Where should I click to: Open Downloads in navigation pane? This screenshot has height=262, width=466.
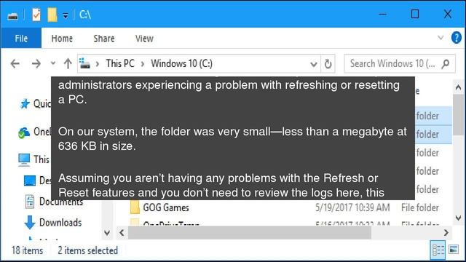pyautogui.click(x=60, y=223)
